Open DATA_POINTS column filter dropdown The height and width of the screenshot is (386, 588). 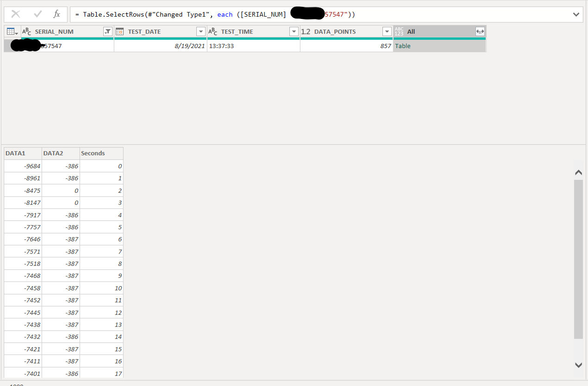(388, 31)
